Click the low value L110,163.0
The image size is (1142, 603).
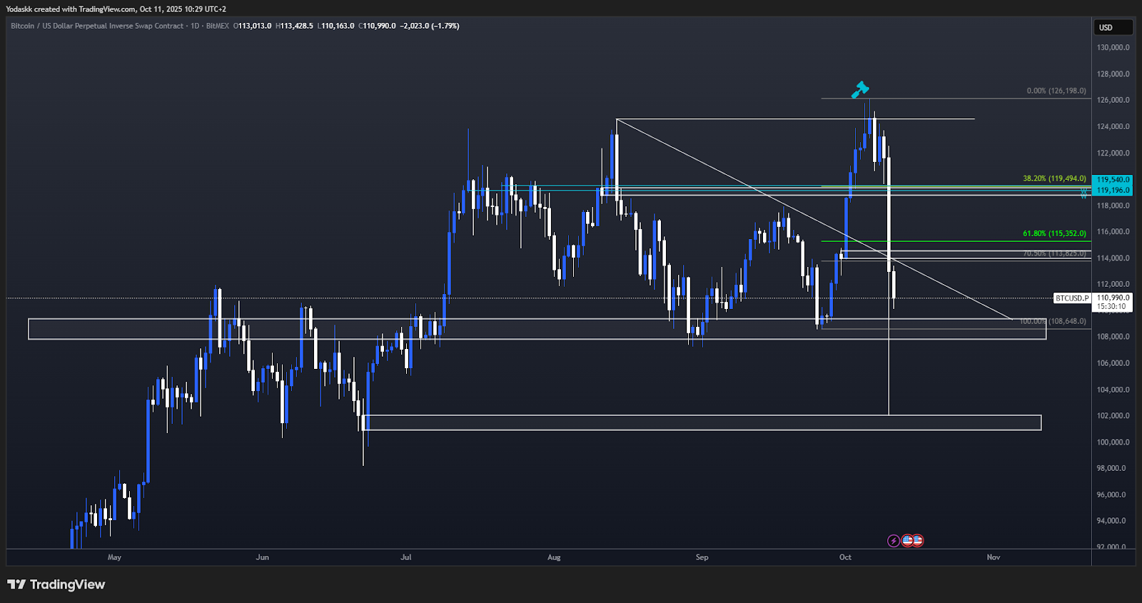pos(335,26)
